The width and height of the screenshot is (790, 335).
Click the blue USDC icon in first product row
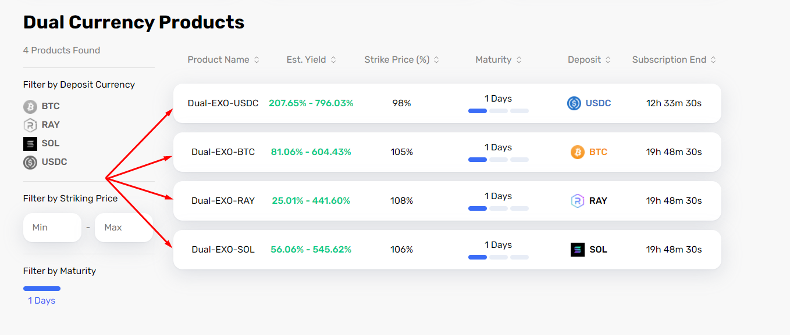coord(574,103)
